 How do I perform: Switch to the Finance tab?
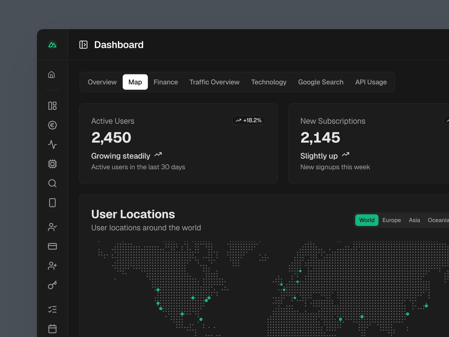tap(166, 82)
